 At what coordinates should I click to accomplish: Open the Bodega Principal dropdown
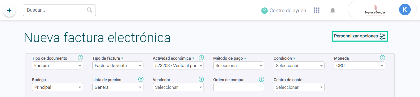click(57, 87)
